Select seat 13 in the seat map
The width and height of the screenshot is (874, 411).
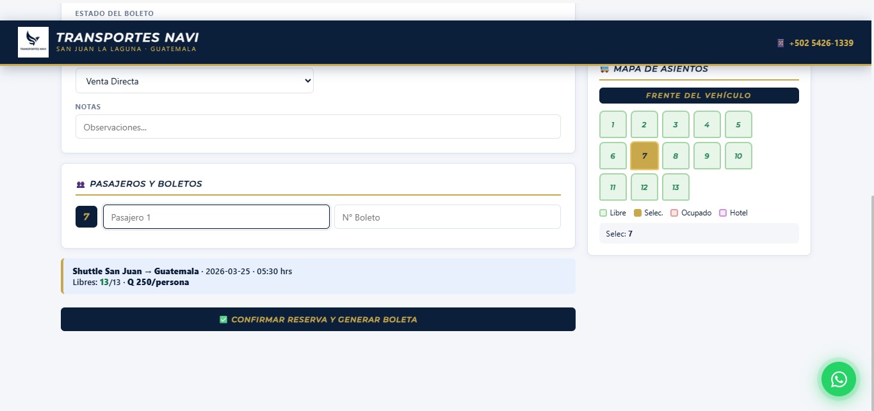(x=676, y=187)
